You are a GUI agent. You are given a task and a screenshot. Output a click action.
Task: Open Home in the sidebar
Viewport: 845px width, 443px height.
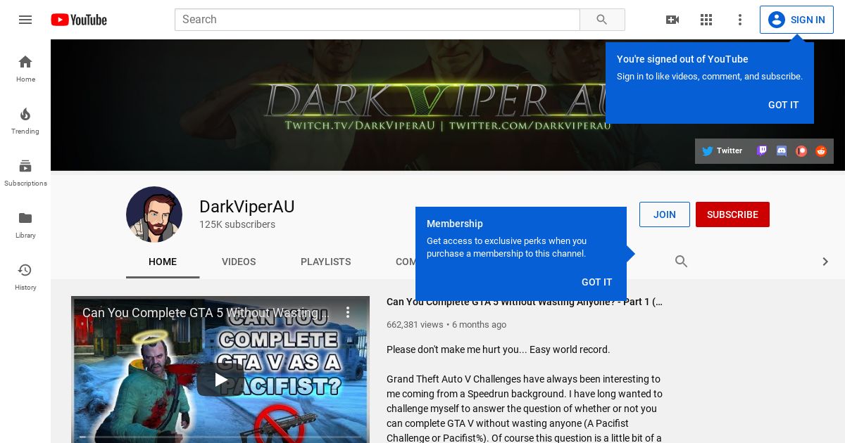pos(25,69)
